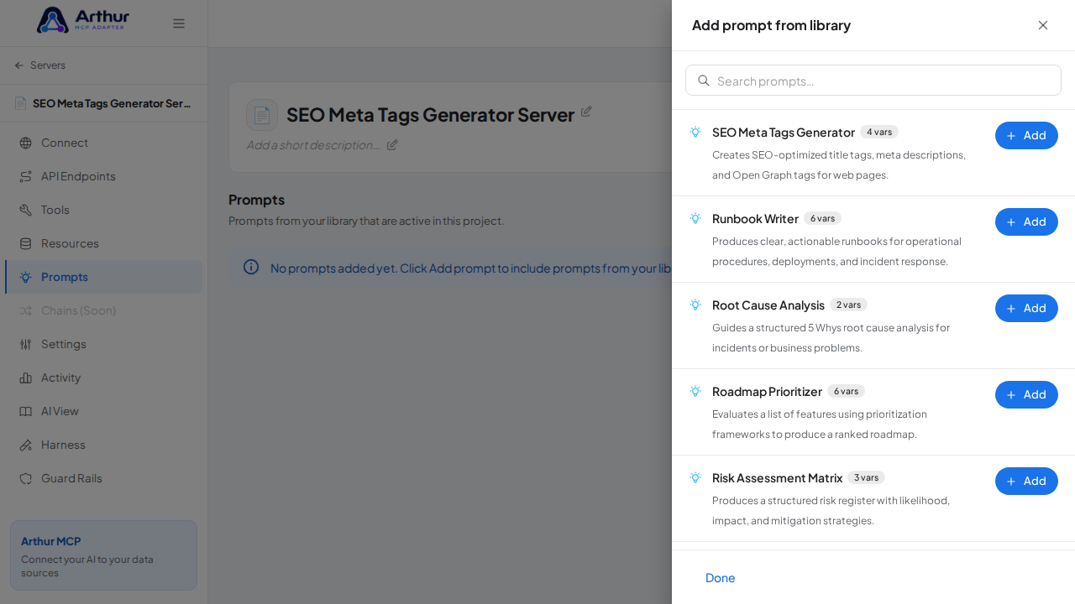The width and height of the screenshot is (1075, 604).
Task: Click the SEO Meta Tags Generator lightbulb icon
Action: point(695,132)
